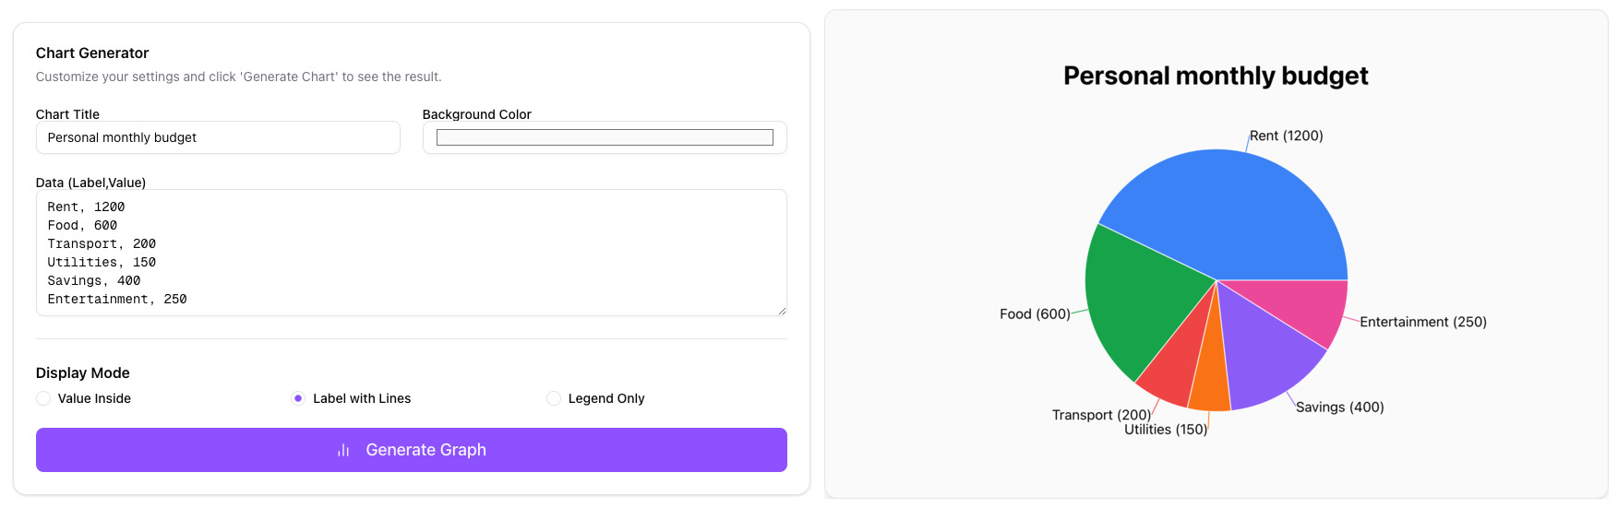Click the Food (600) chart label

(1035, 314)
